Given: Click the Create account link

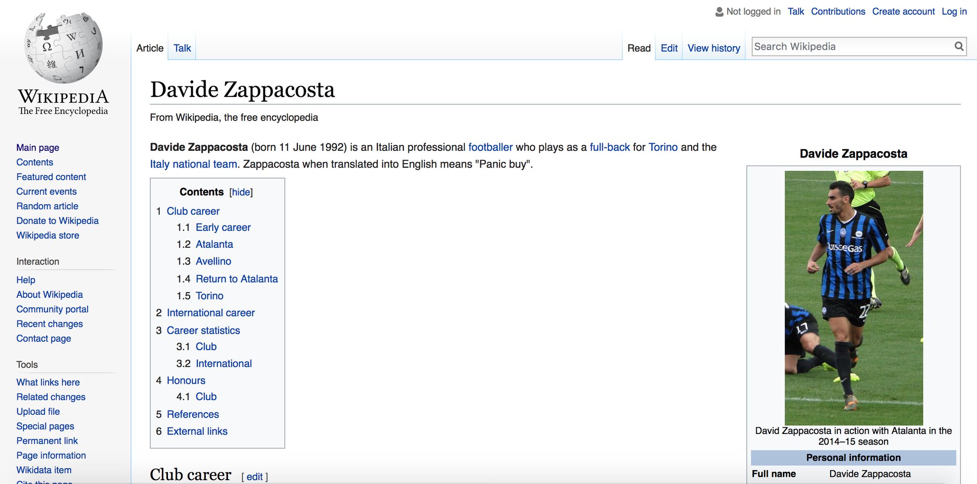Looking at the screenshot, I should coord(903,11).
